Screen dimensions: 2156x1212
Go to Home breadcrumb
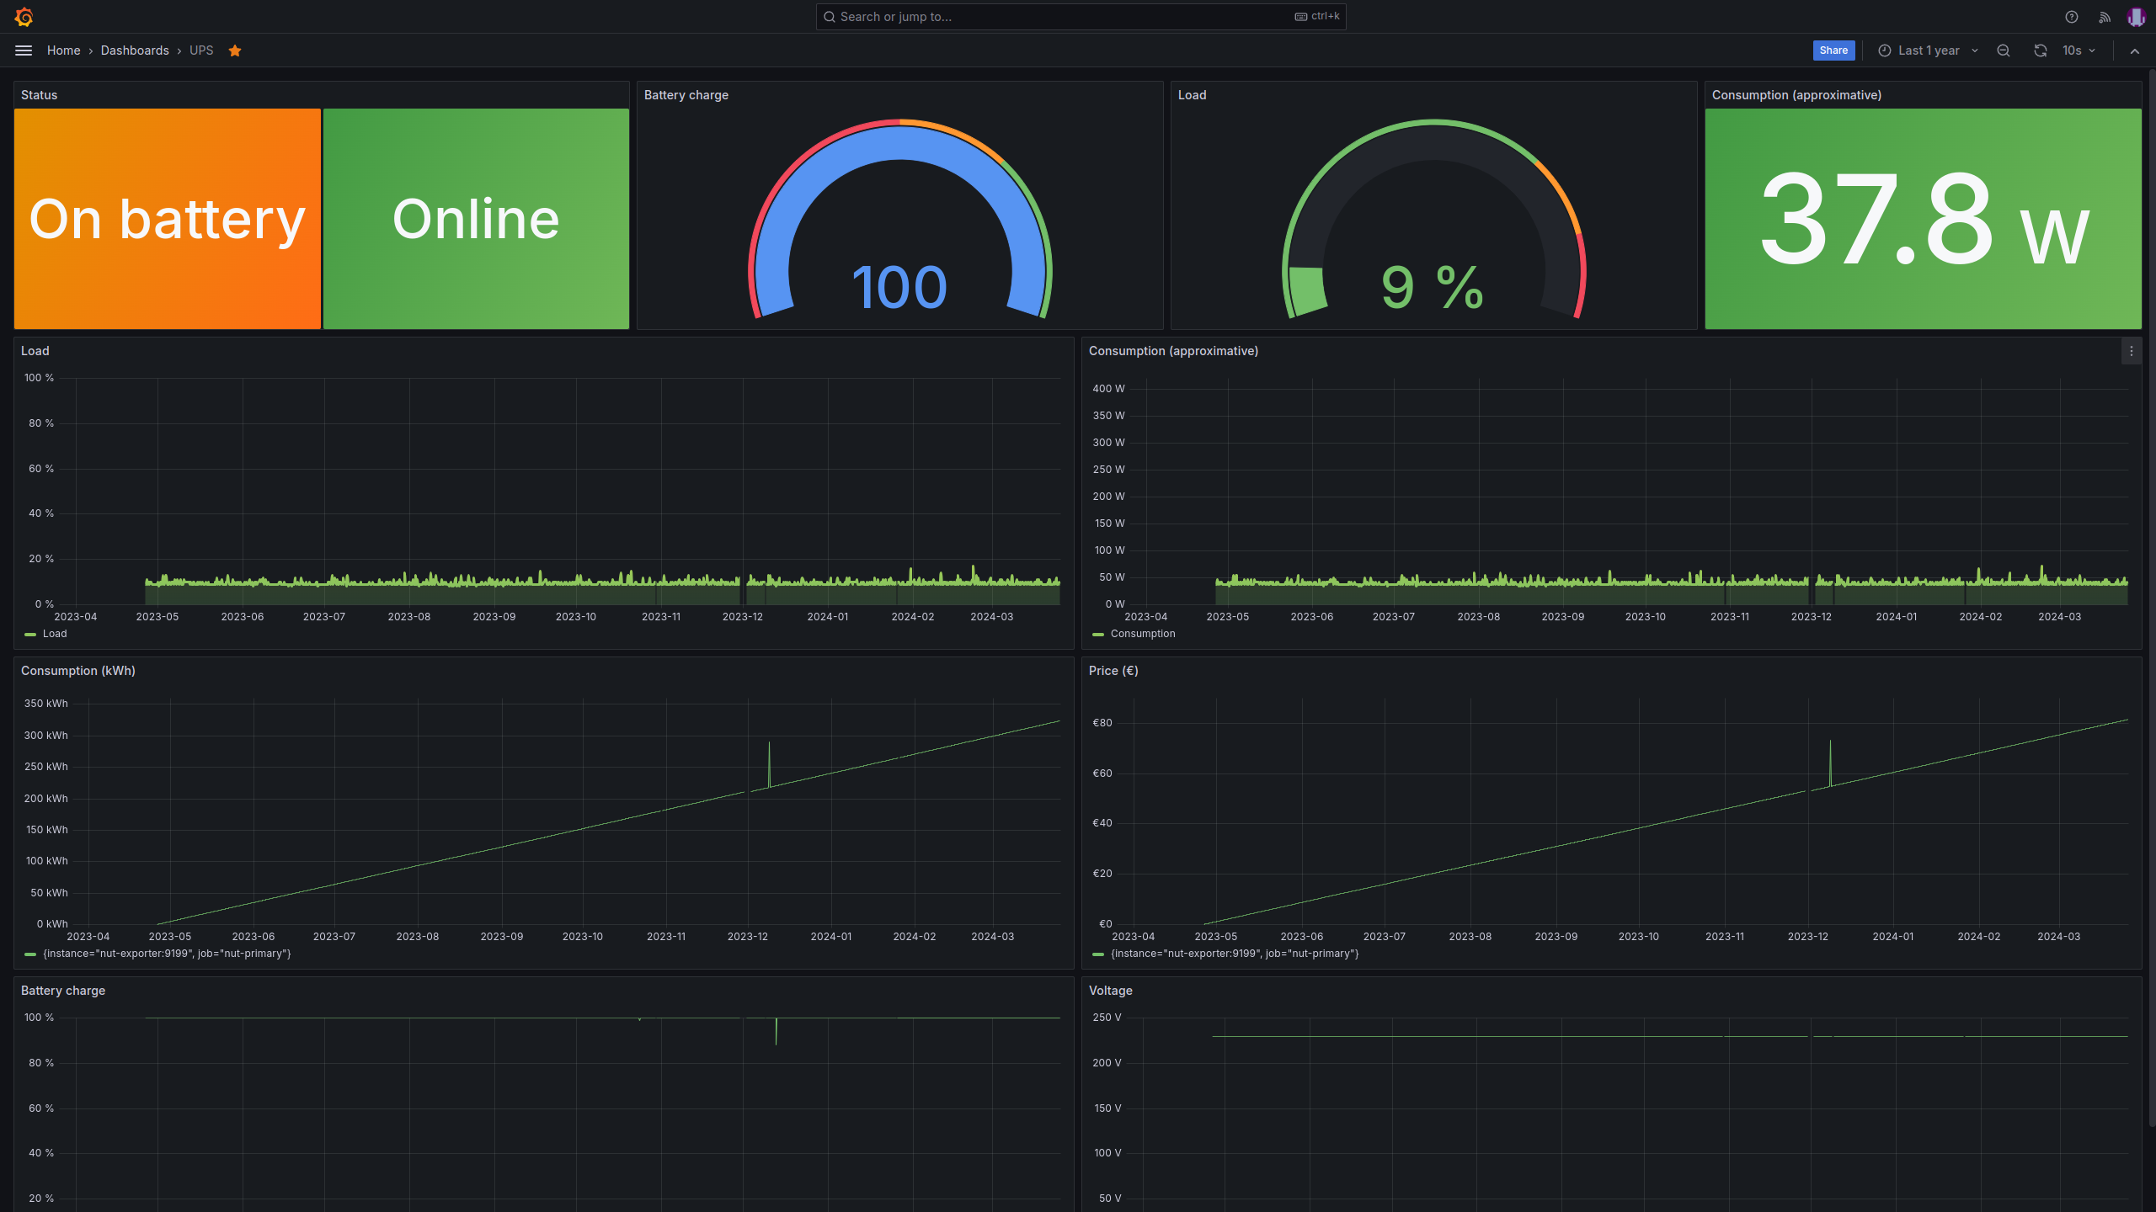point(63,50)
